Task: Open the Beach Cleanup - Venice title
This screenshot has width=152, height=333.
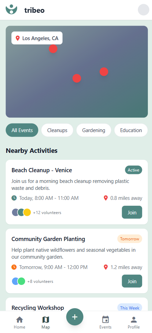Action: pyautogui.click(x=42, y=170)
